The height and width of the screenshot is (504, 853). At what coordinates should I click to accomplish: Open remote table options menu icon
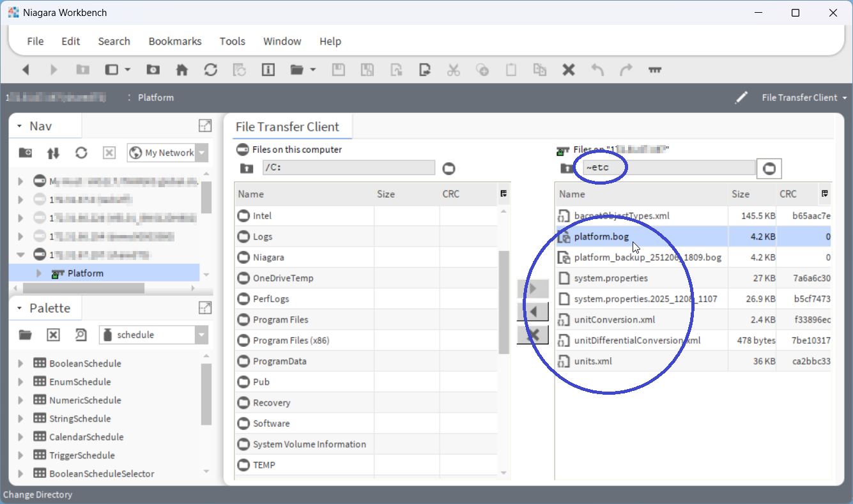[x=825, y=194]
